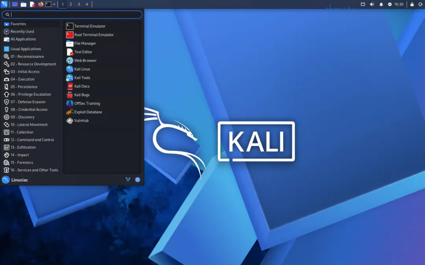Viewport: 425px width, 265px height.
Task: Launch Root Terminal Emulator
Action: (102, 35)
